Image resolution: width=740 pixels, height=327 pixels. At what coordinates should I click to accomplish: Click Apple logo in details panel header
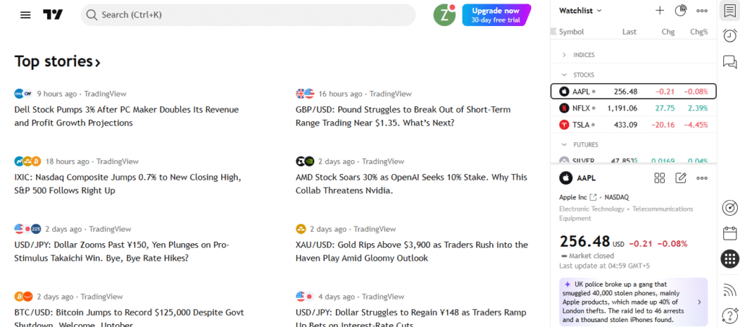click(x=565, y=178)
